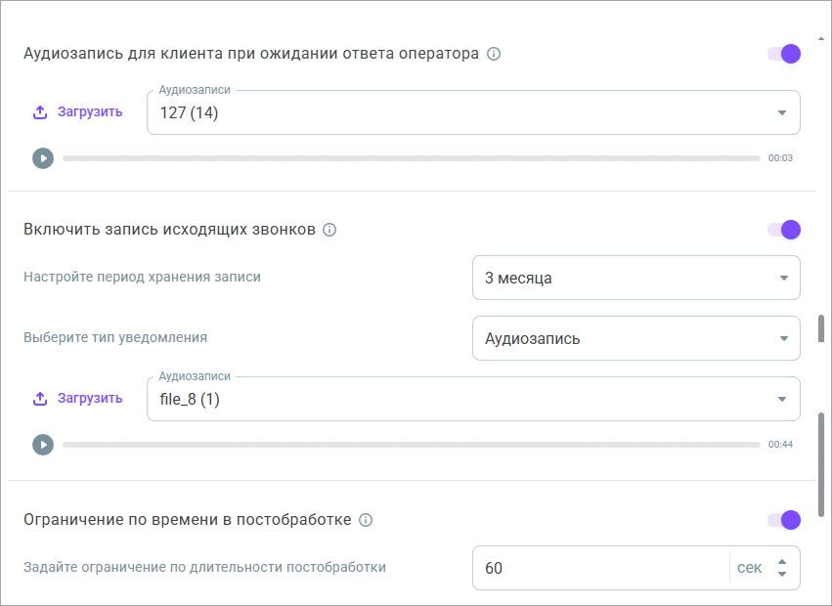Image resolution: width=832 pixels, height=606 pixels.
Task: Toggle post-processing time limit switch
Action: click(x=784, y=520)
